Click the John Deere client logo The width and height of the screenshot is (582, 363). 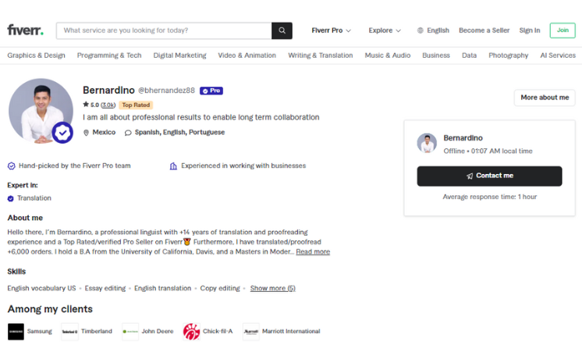tap(130, 331)
